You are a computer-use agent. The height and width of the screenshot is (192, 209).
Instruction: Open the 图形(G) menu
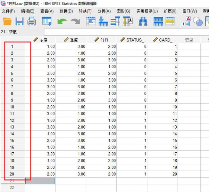click(123, 11)
